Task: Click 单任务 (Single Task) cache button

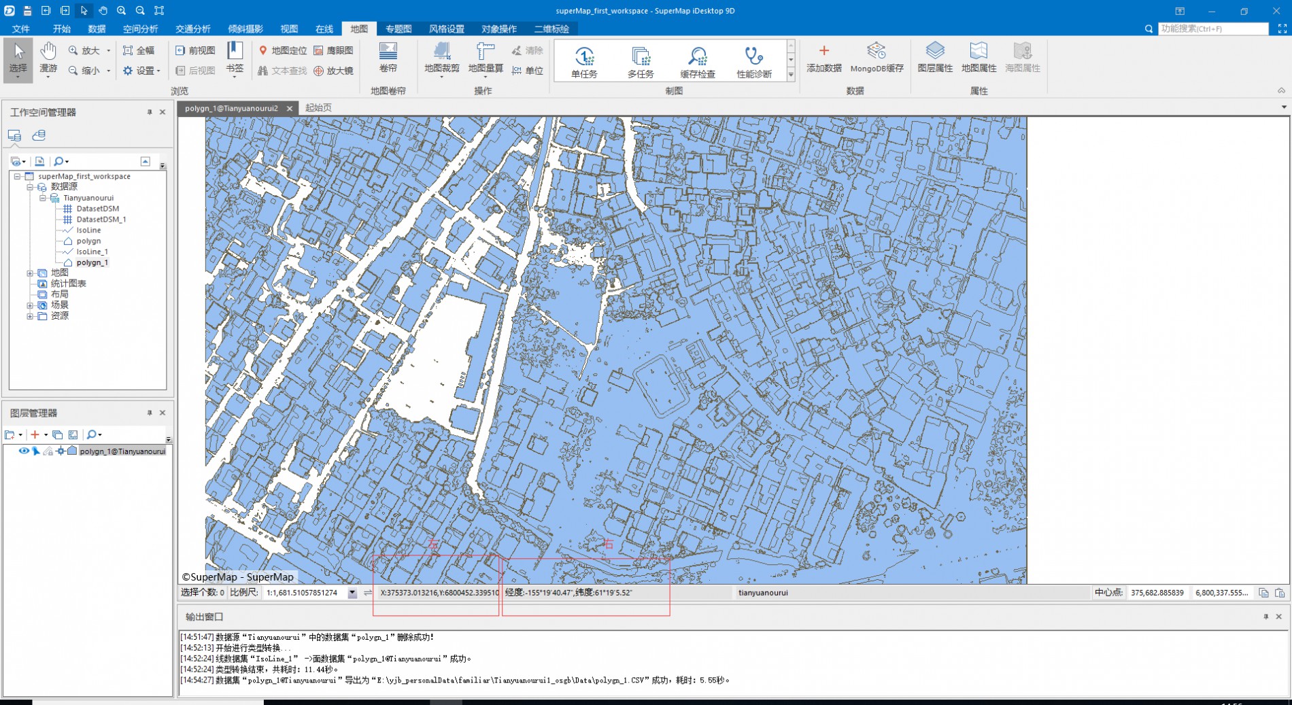Action: [584, 62]
